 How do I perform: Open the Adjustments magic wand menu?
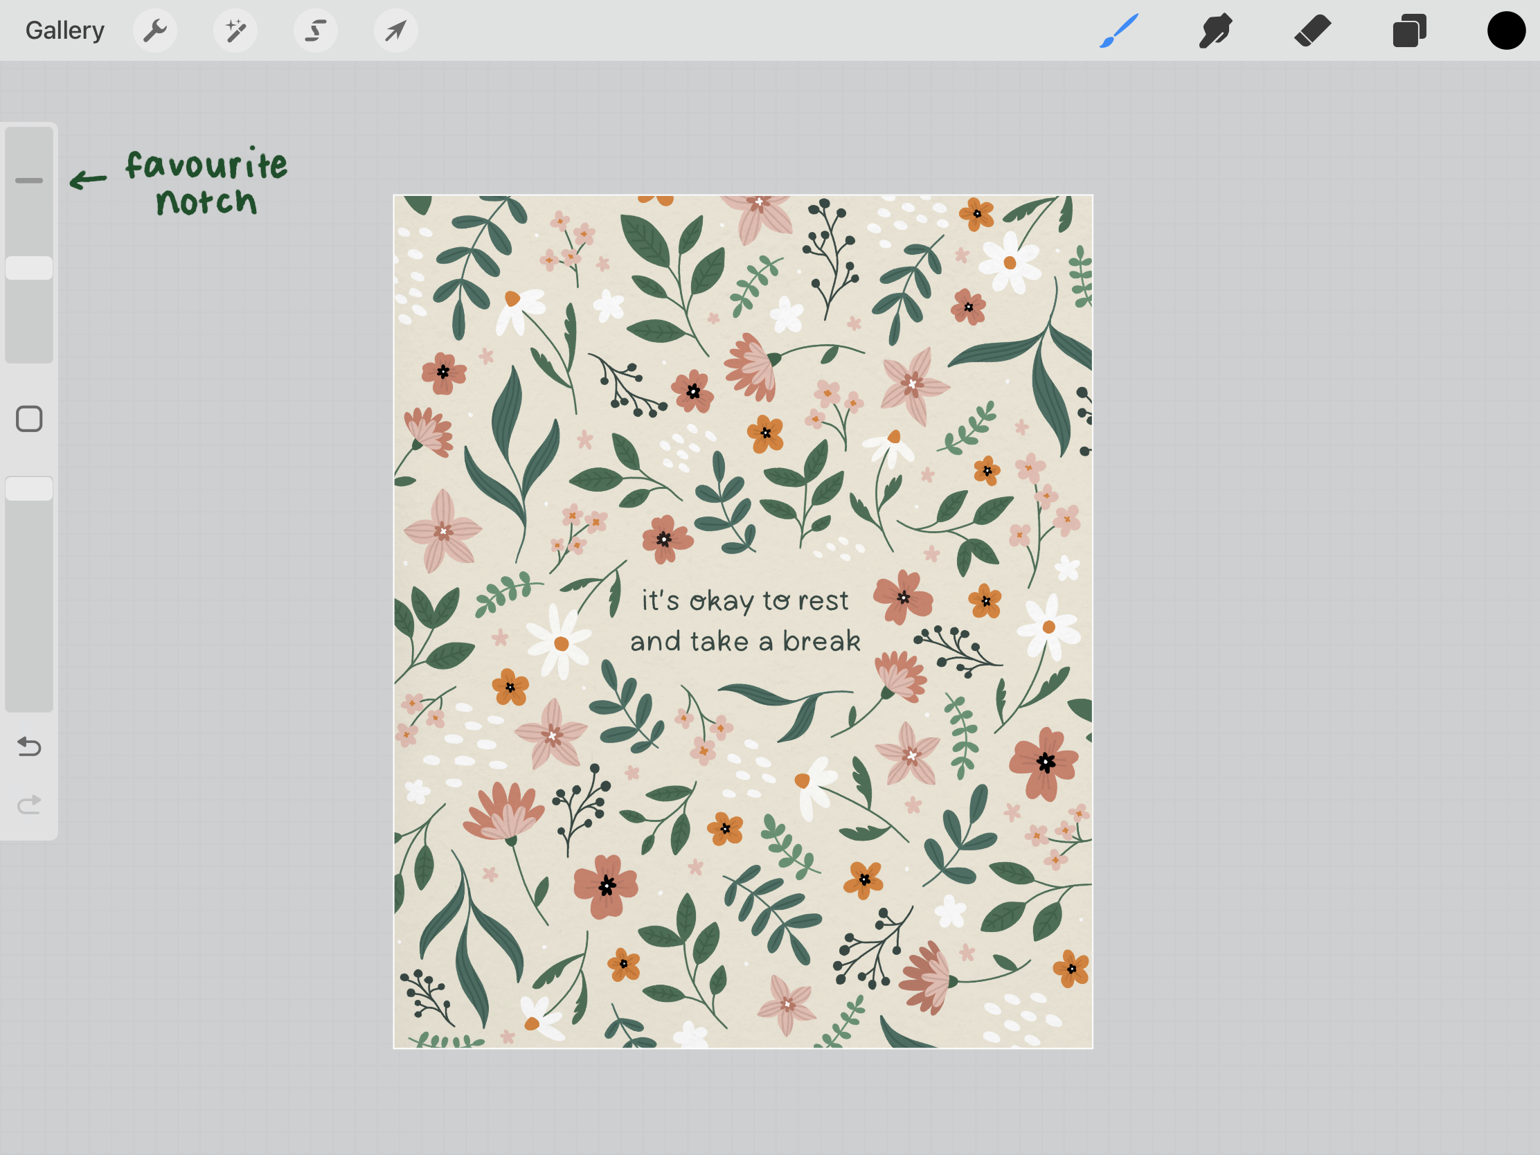pyautogui.click(x=235, y=30)
